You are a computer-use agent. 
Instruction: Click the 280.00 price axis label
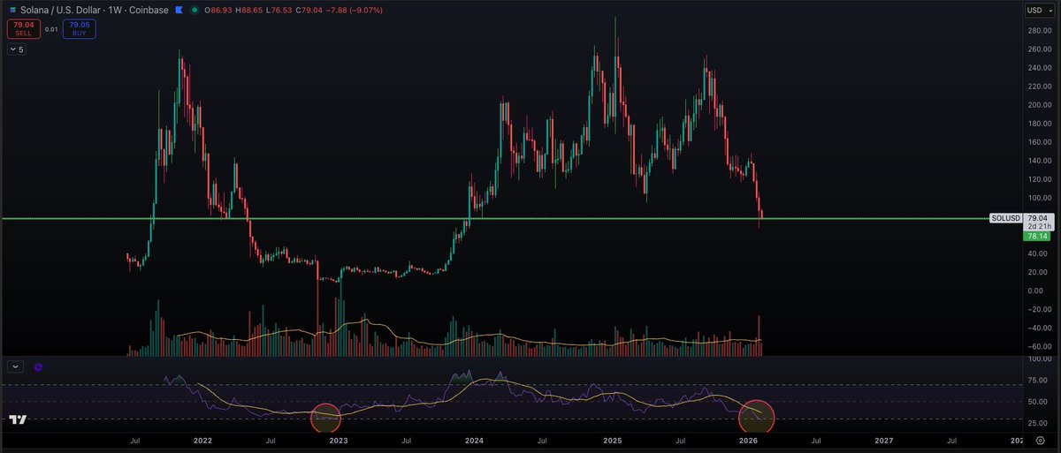pyautogui.click(x=1038, y=29)
